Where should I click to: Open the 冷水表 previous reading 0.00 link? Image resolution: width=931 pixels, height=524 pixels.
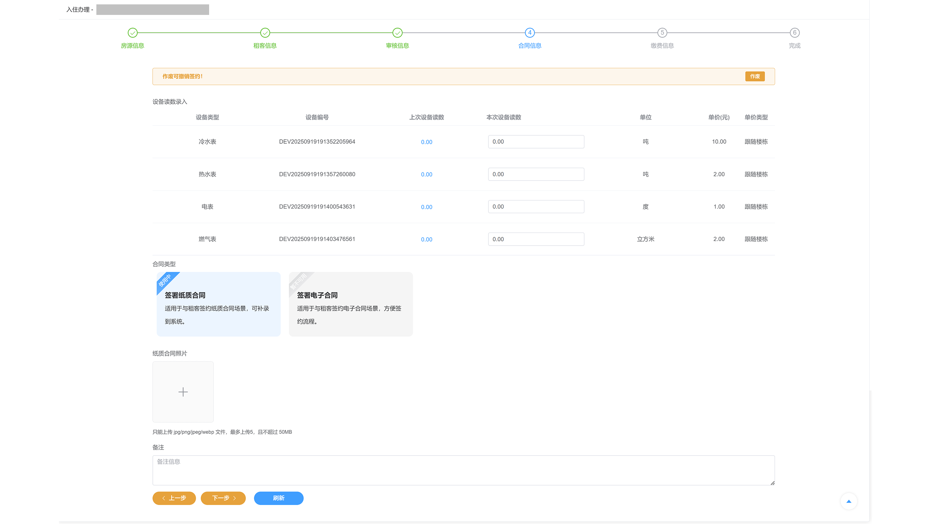[427, 142]
